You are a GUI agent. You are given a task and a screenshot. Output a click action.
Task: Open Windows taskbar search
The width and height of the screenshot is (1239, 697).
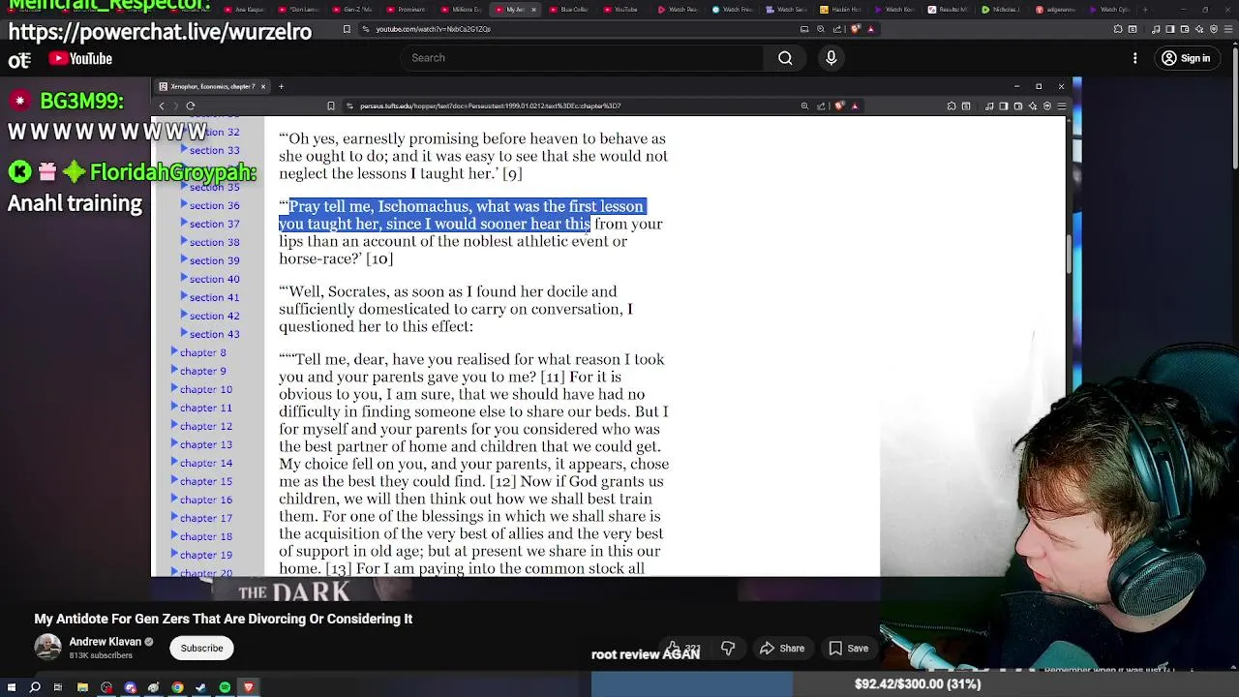tap(35, 687)
